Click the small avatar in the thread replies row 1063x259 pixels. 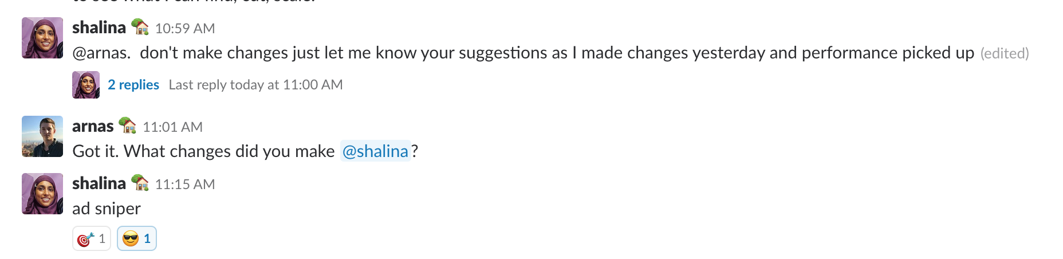86,85
